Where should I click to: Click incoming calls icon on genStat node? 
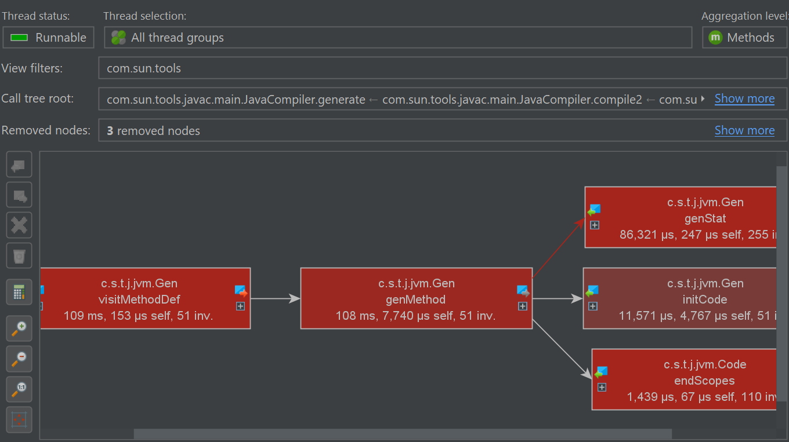click(593, 210)
